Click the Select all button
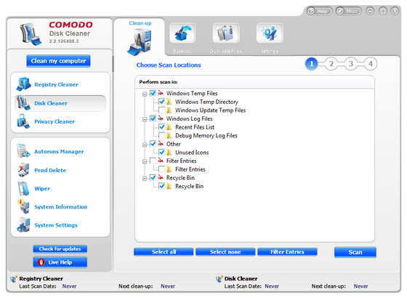Image resolution: width=407 pixels, height=298 pixels. pos(164,251)
